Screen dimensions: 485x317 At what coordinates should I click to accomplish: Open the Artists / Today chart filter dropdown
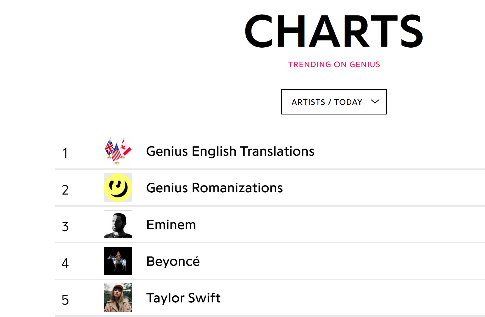(334, 102)
